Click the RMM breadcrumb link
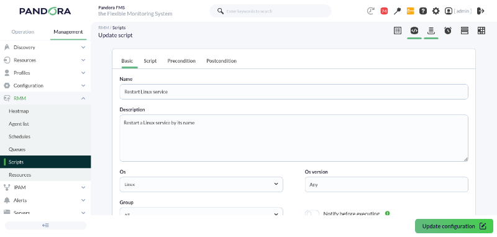This screenshot has height=237, width=497. coord(103,27)
